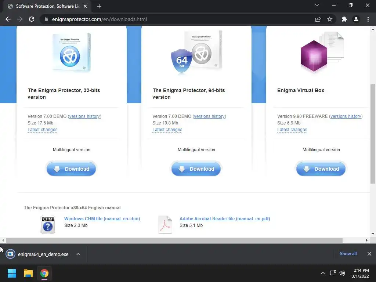Open versions history for Enigma Virtual Box
The width and height of the screenshot is (376, 282).
(x=346, y=116)
